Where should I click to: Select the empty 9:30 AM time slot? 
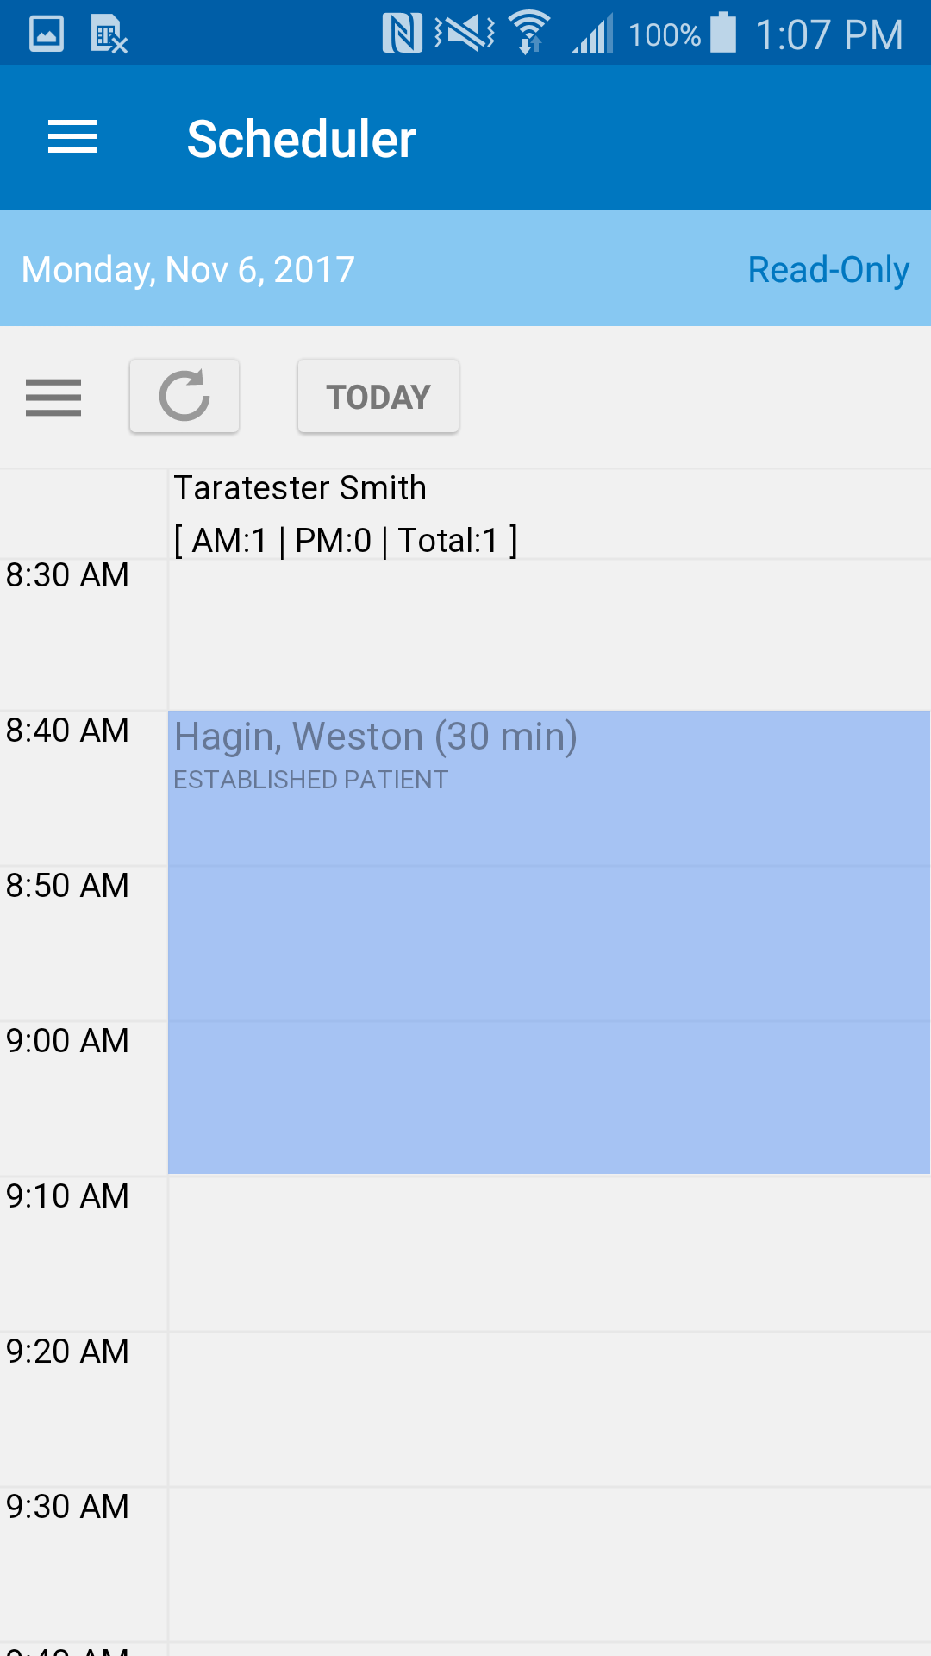pos(549,1565)
